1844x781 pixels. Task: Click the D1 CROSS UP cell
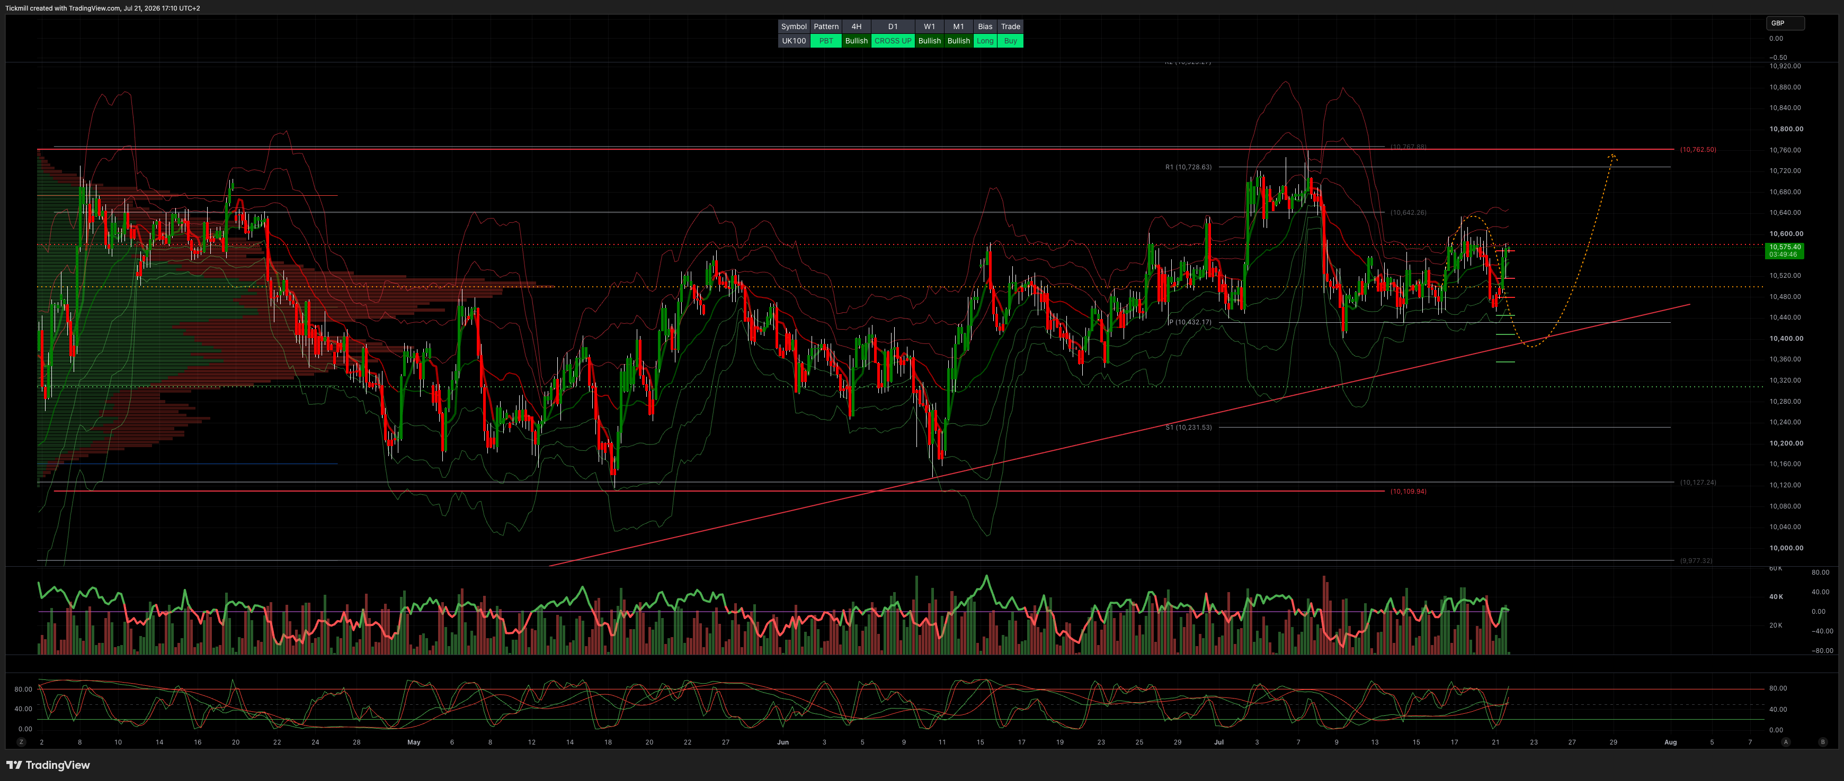pos(893,41)
